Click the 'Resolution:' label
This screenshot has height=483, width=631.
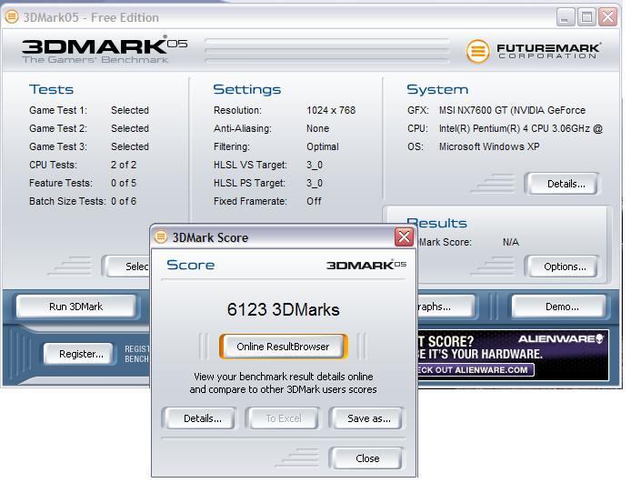coord(237,110)
